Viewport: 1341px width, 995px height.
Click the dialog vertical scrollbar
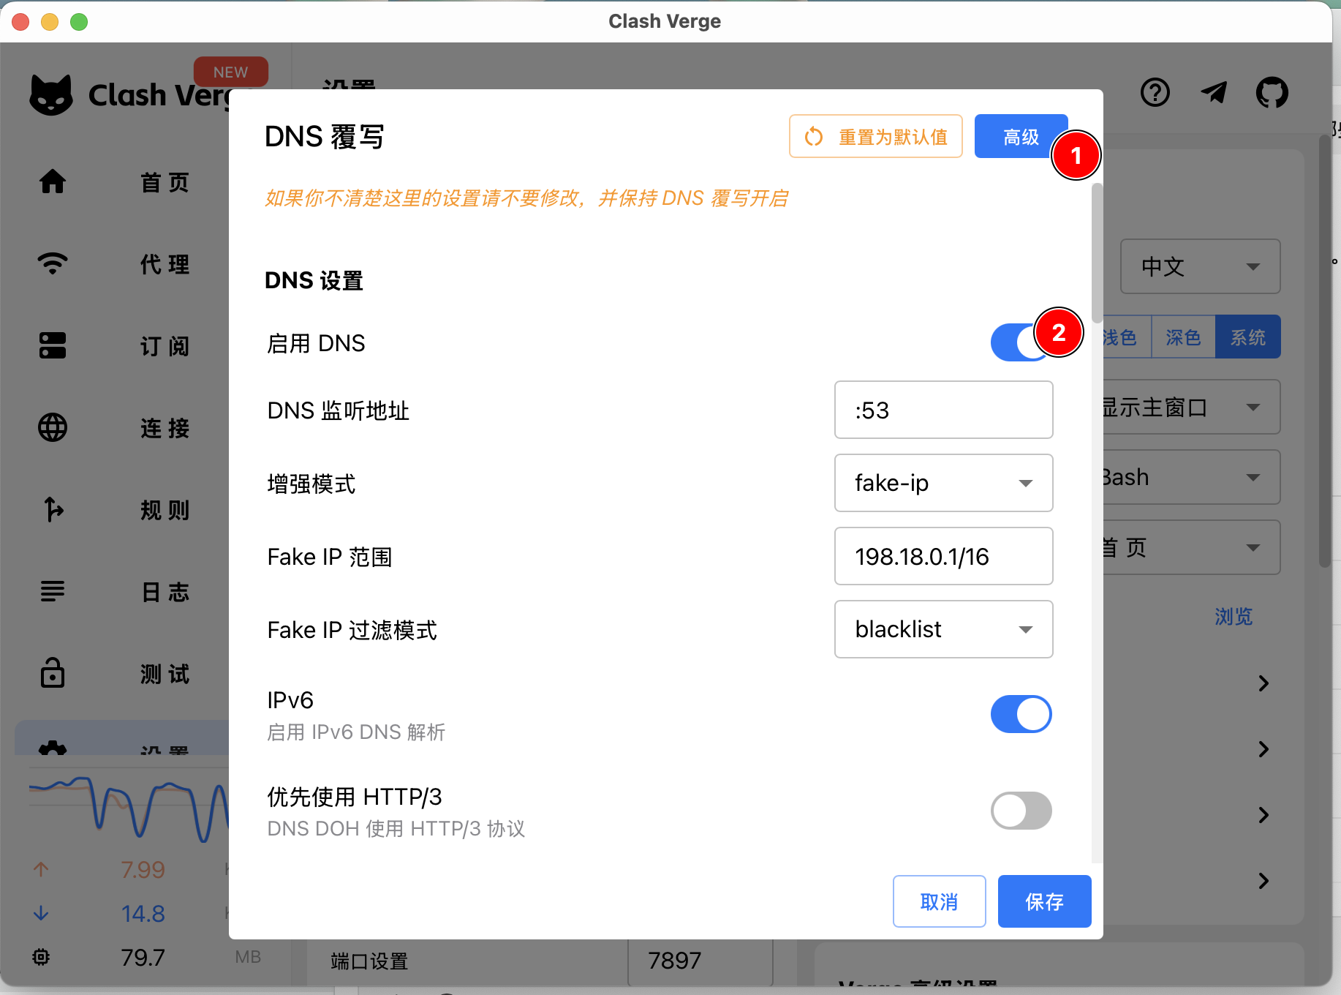(1097, 253)
